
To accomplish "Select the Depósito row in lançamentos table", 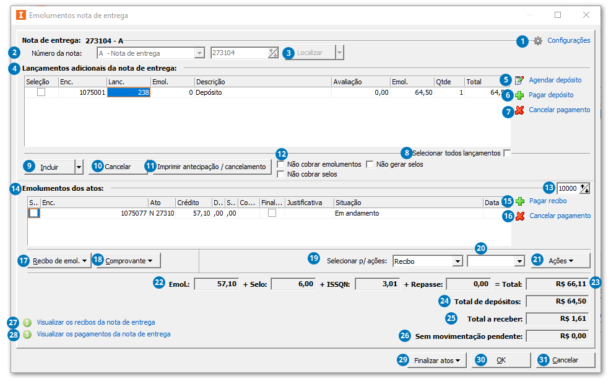I will 248,92.
